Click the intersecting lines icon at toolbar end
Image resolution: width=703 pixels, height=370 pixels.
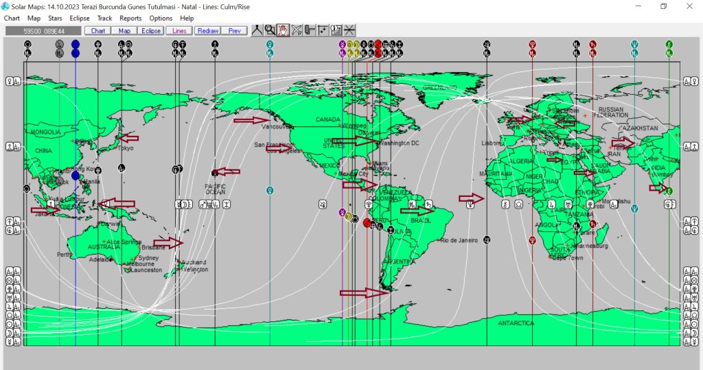click(x=349, y=30)
